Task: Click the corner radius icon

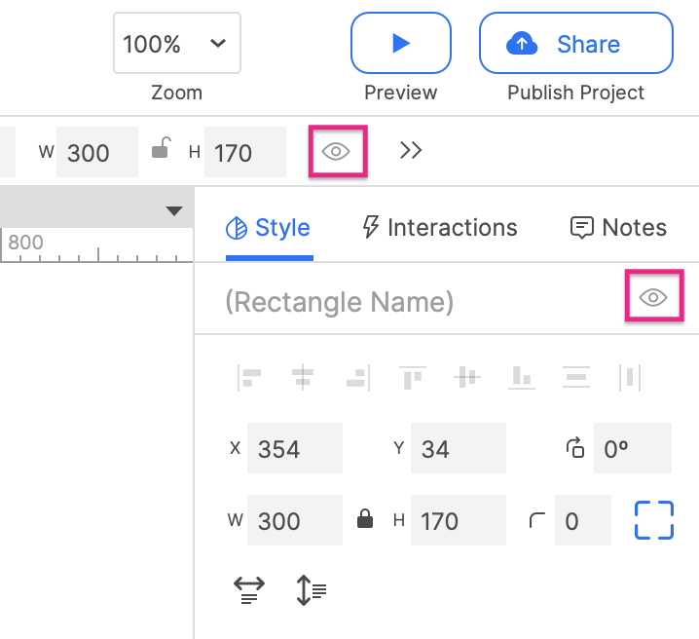Action: click(x=536, y=520)
